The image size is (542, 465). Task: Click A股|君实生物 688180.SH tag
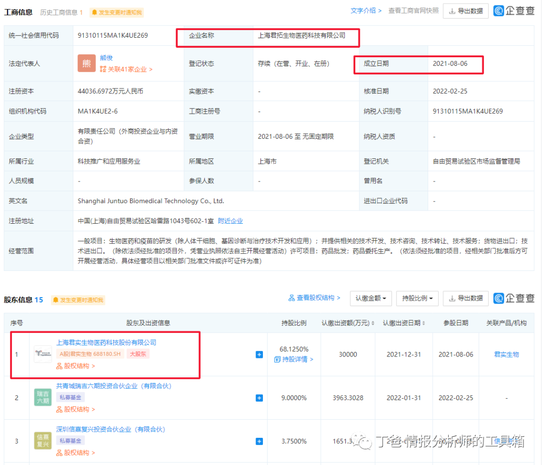pyautogui.click(x=90, y=354)
